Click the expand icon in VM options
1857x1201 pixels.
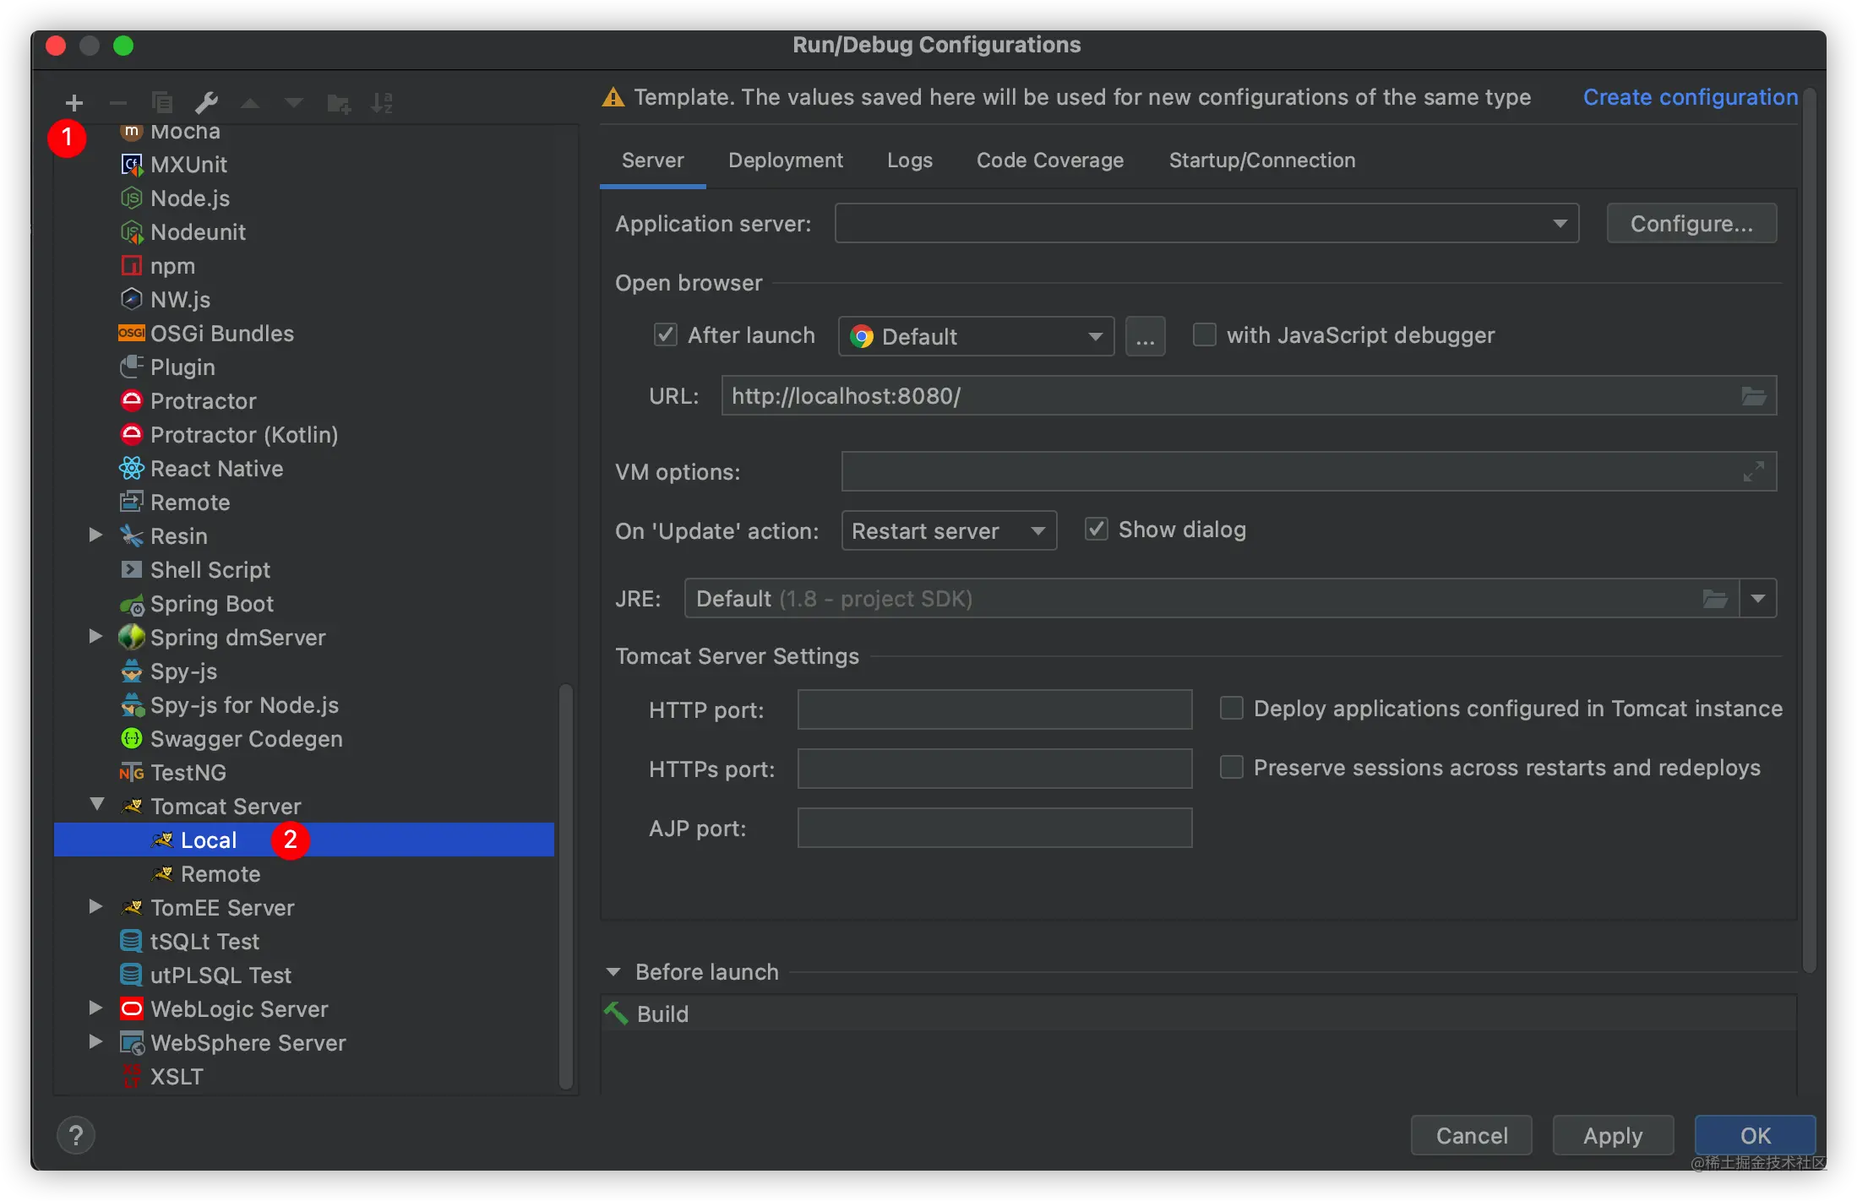(x=1754, y=471)
